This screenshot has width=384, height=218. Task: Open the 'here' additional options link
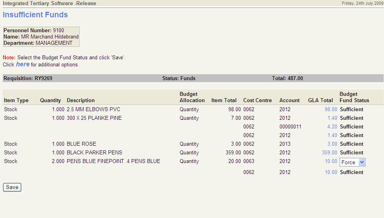point(22,64)
